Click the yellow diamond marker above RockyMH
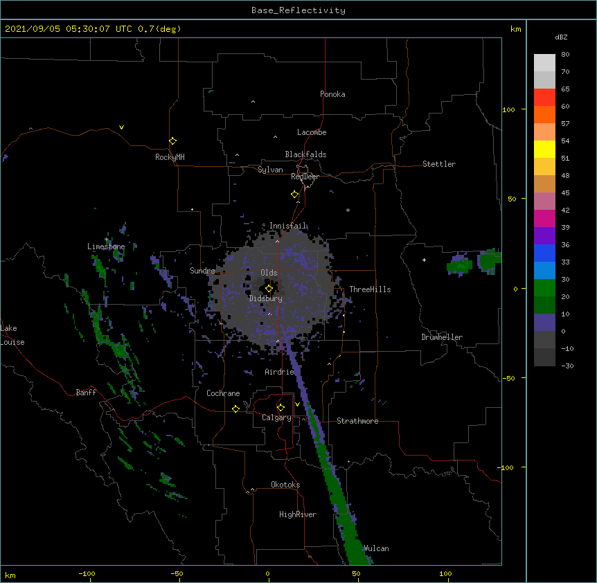597x583 pixels. coord(172,141)
